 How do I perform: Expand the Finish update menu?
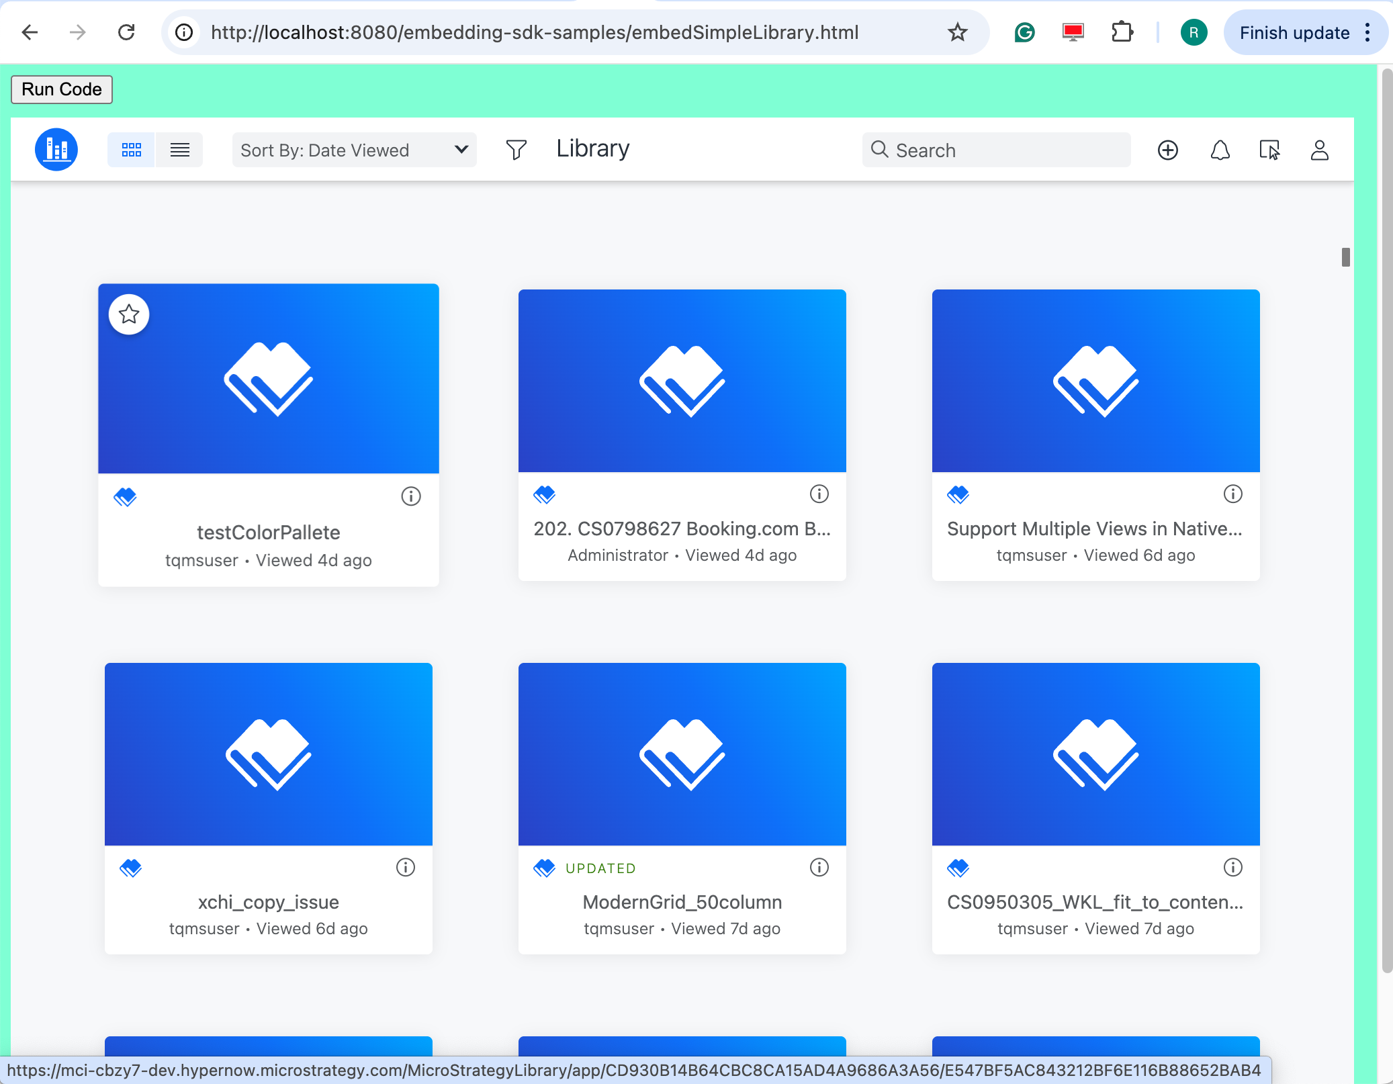1366,32
